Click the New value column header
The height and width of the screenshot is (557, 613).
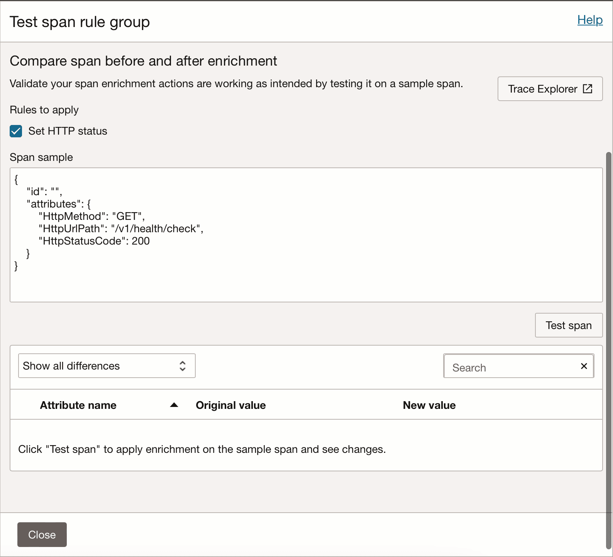pyautogui.click(x=429, y=405)
